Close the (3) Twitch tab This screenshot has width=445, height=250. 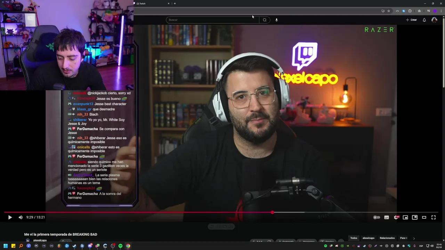click(x=169, y=3)
